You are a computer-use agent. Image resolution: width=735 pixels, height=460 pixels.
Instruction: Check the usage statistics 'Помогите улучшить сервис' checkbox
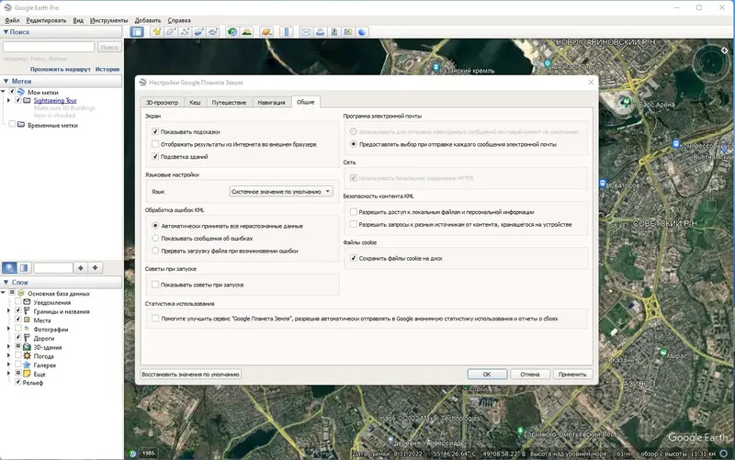155,318
